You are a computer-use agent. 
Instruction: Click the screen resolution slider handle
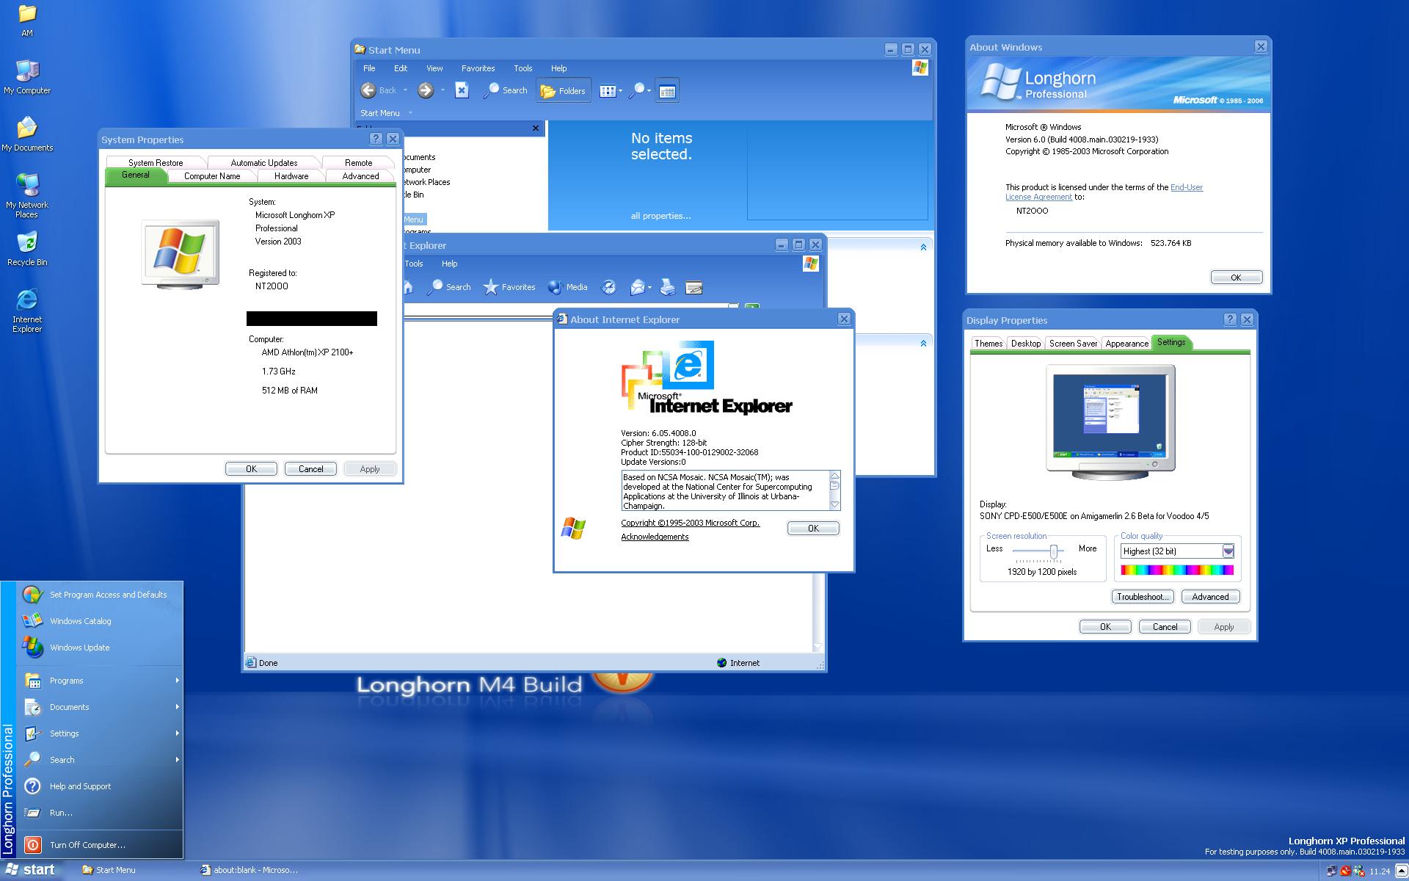pyautogui.click(x=1053, y=551)
